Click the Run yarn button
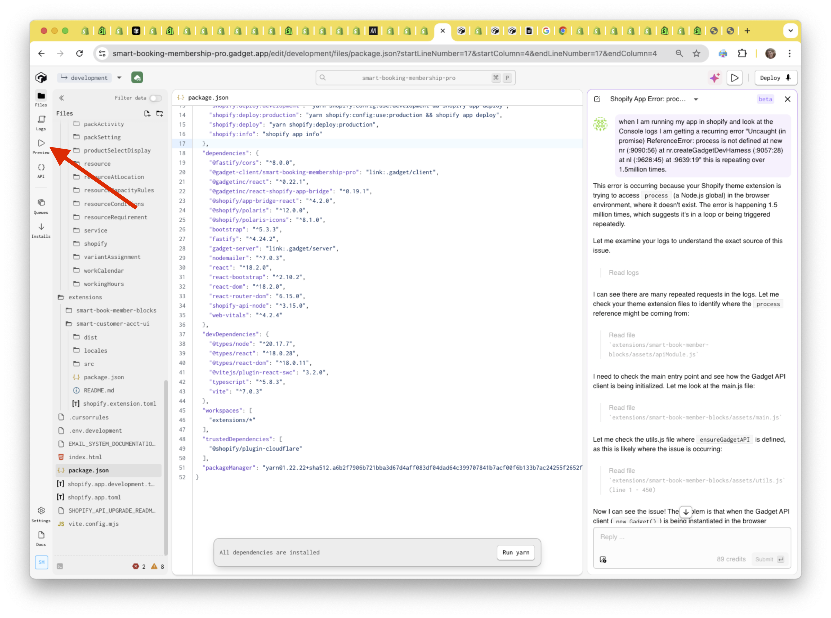The image size is (831, 618). [x=516, y=552]
